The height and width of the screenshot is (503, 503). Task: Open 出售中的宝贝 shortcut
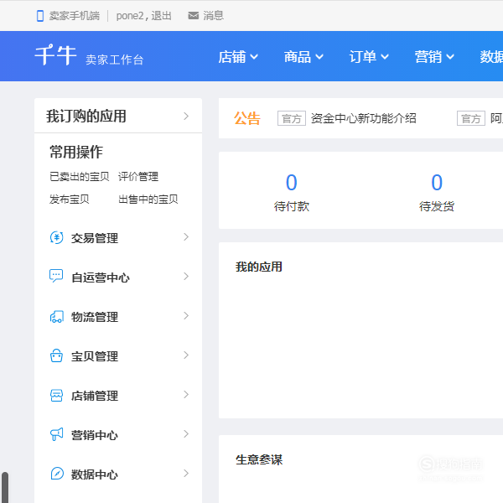click(x=148, y=200)
